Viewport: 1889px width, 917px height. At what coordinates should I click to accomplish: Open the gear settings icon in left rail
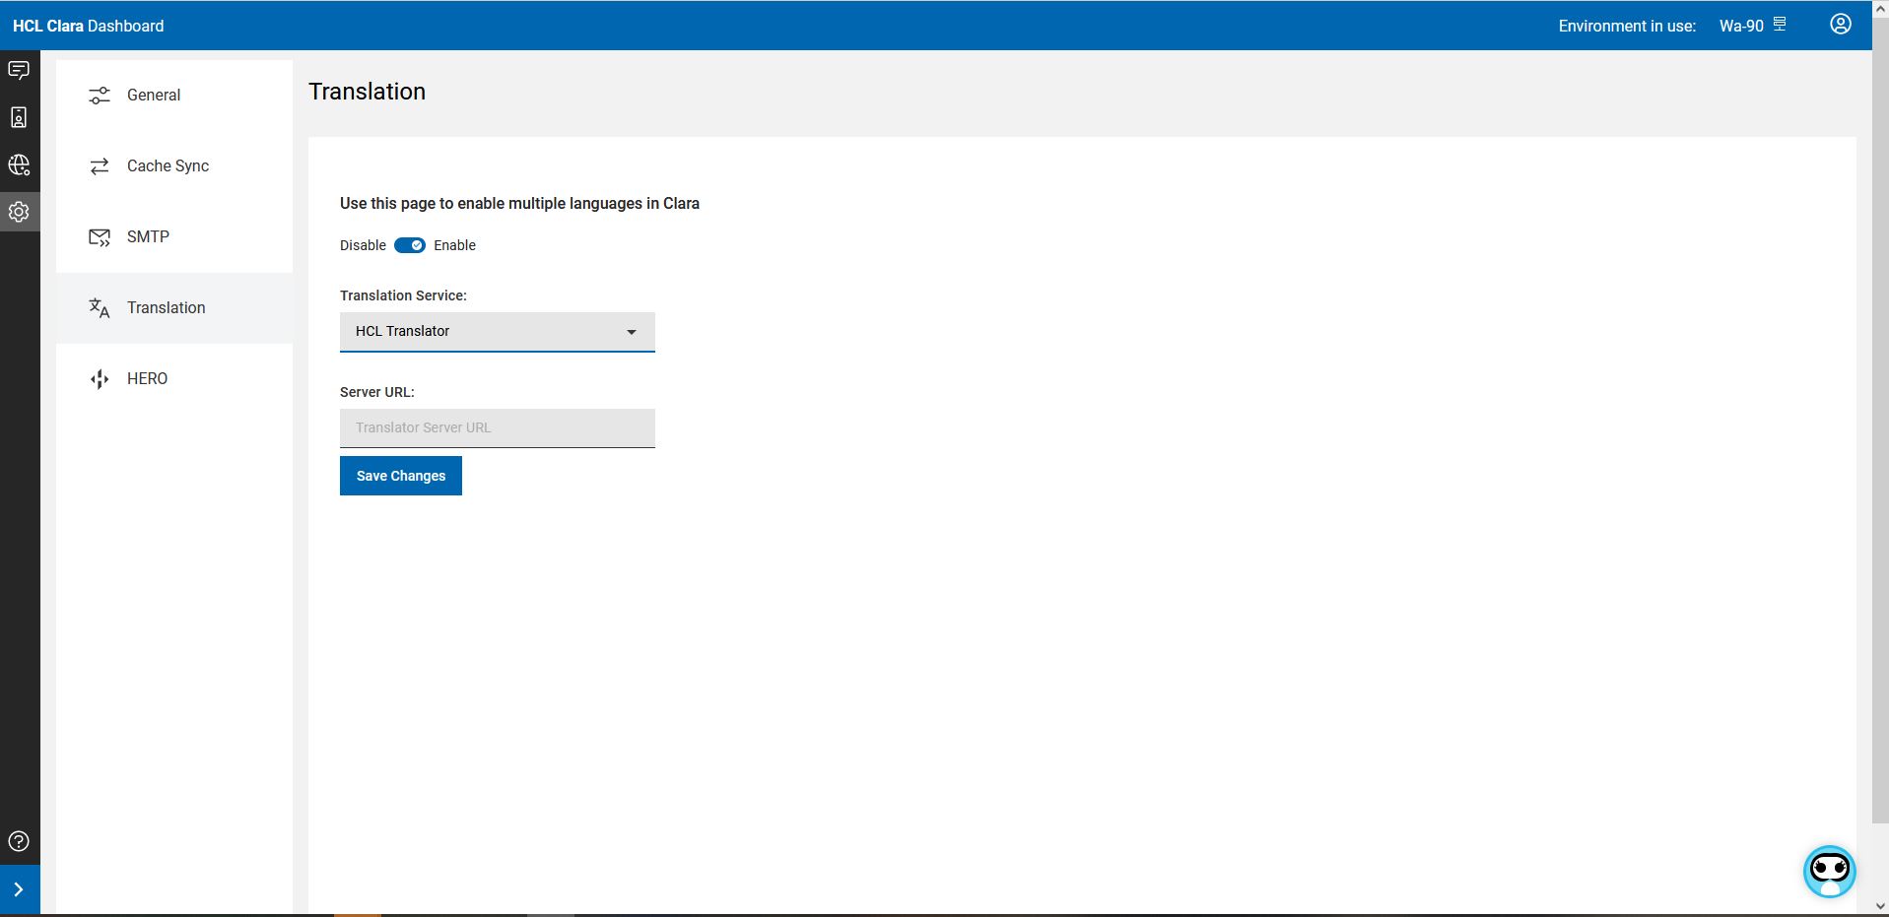[x=19, y=212]
